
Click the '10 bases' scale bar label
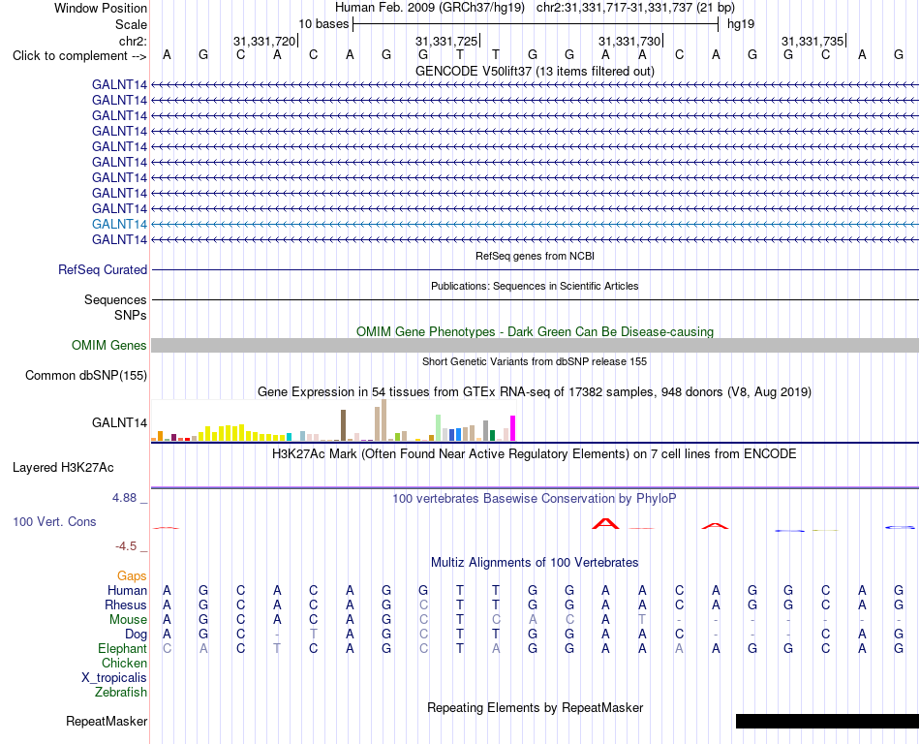click(x=323, y=24)
